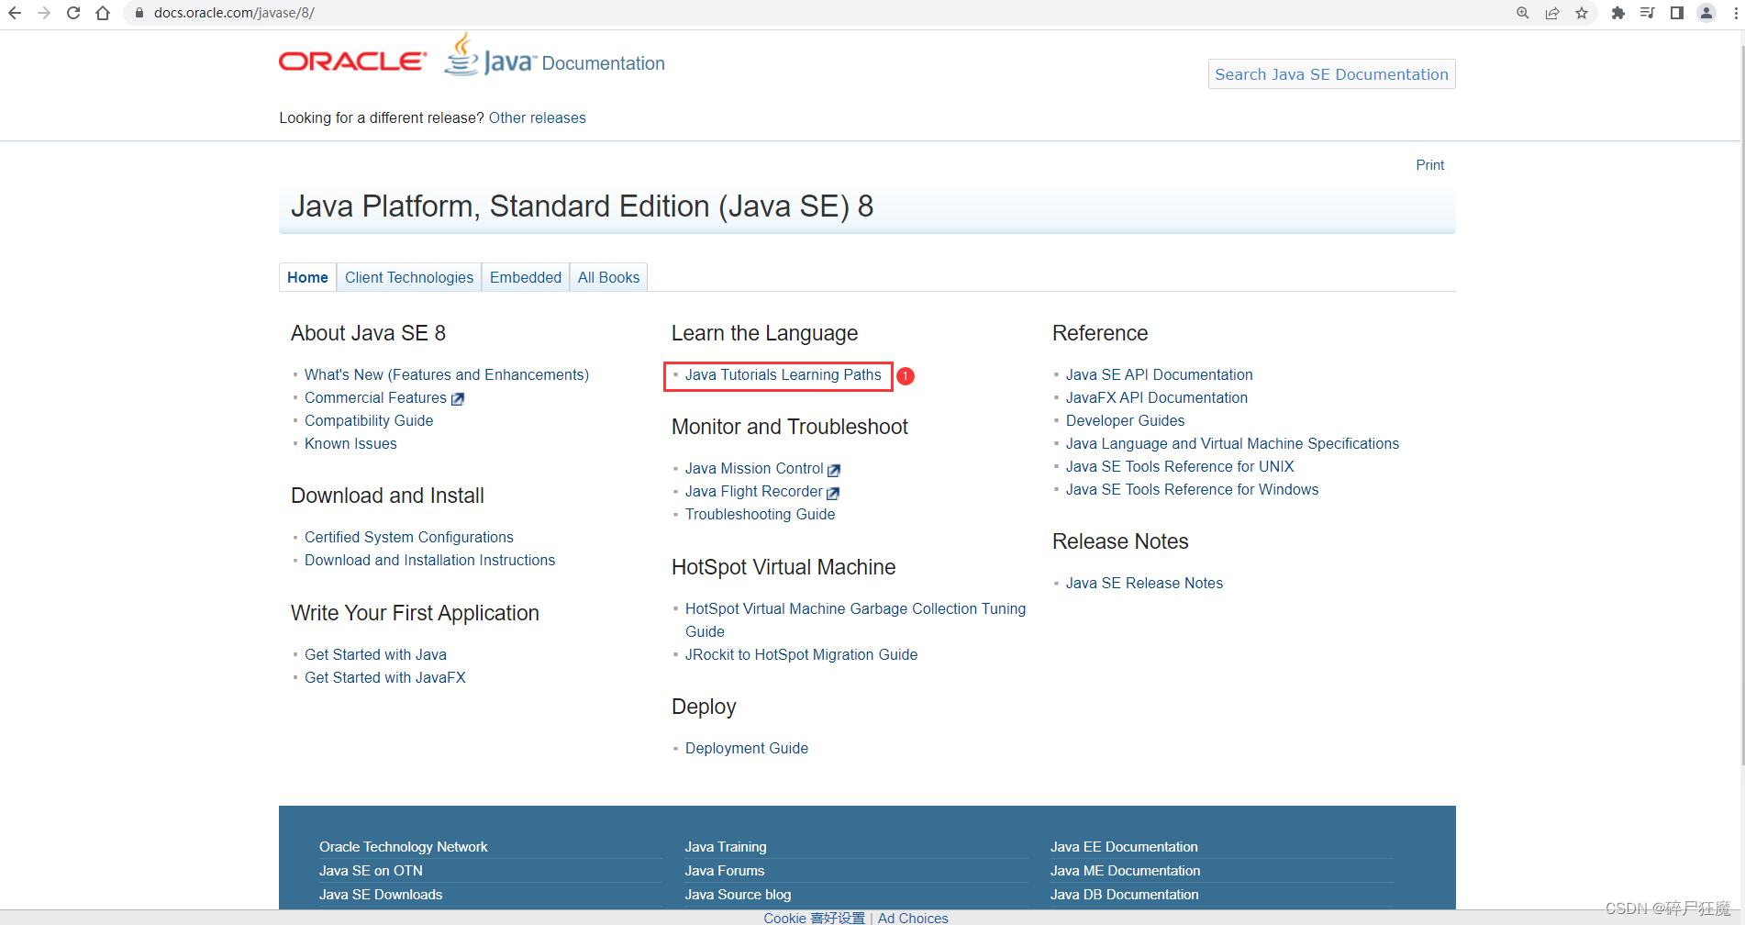Open the Developer Guides link
The image size is (1745, 925).
(1125, 420)
